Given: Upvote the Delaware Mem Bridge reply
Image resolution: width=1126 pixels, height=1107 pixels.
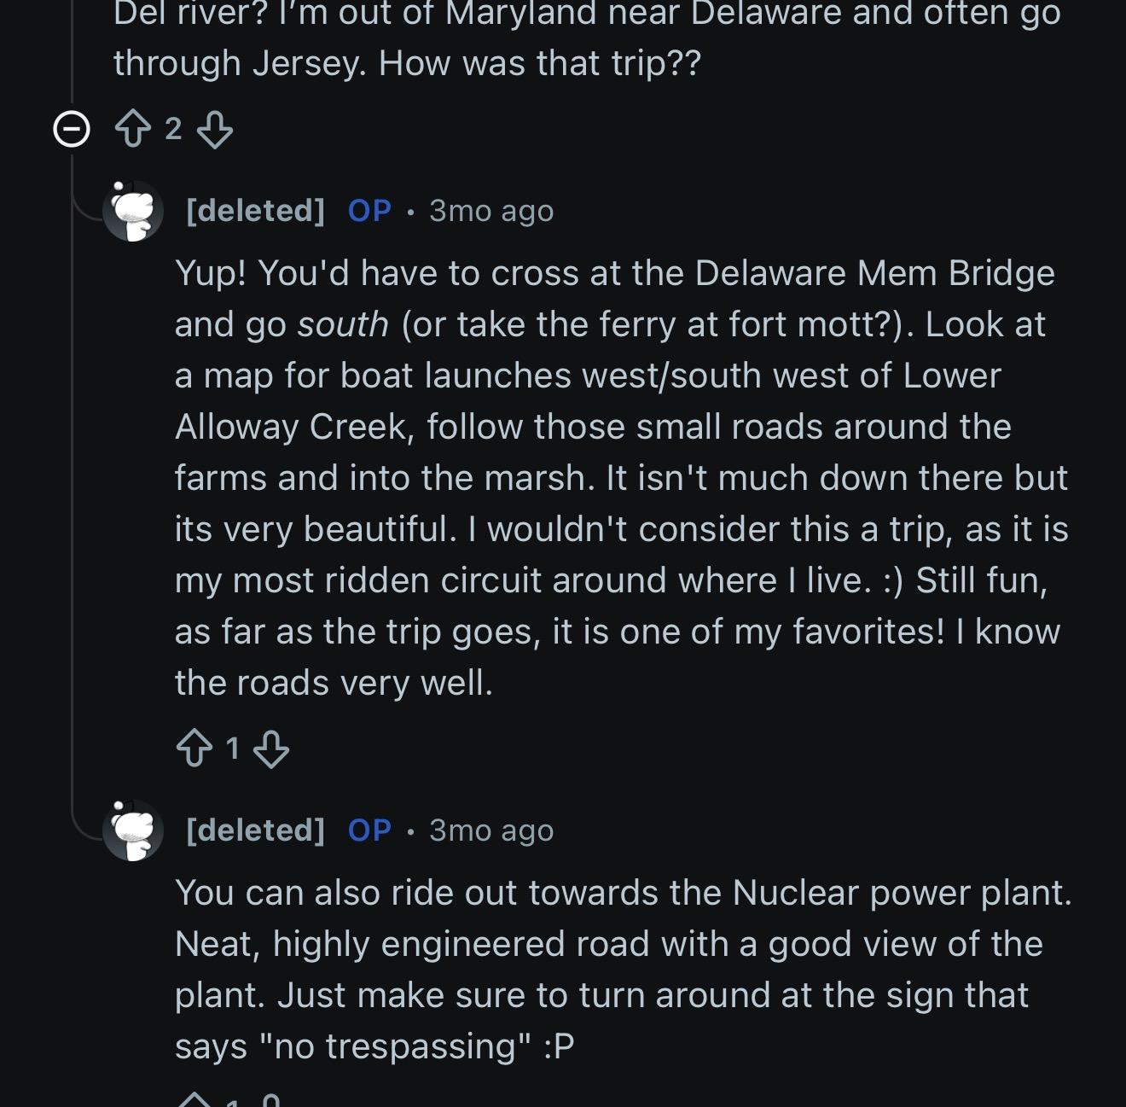Looking at the screenshot, I should pyautogui.click(x=194, y=749).
